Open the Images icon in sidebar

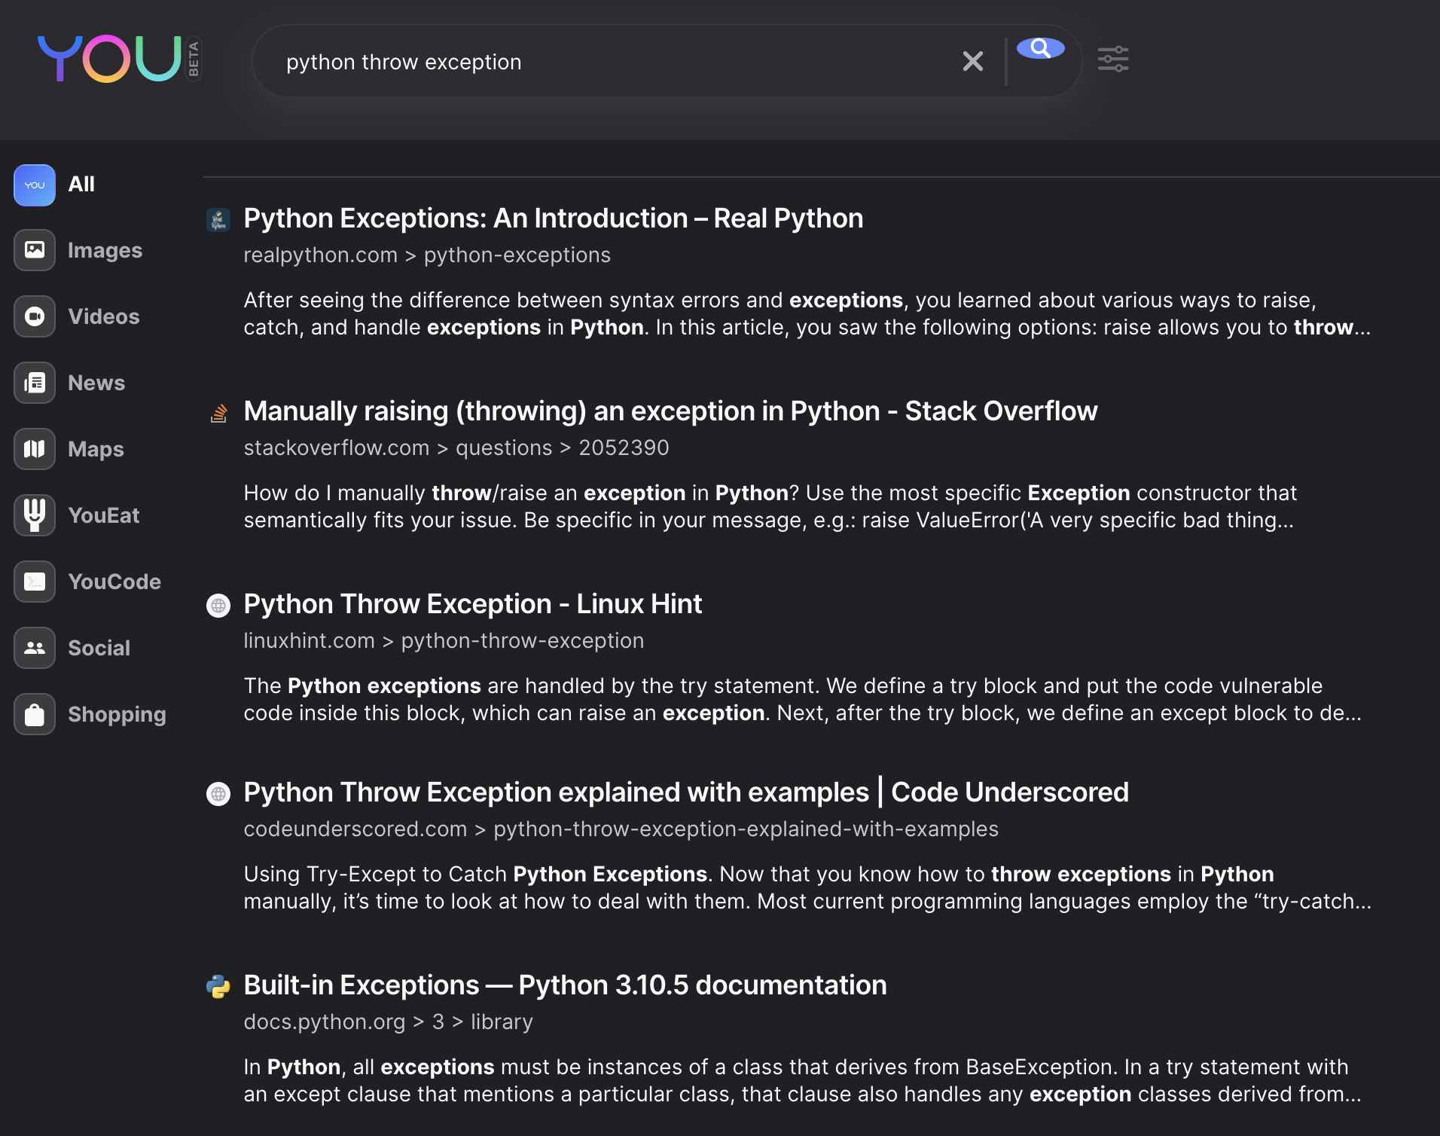click(35, 250)
